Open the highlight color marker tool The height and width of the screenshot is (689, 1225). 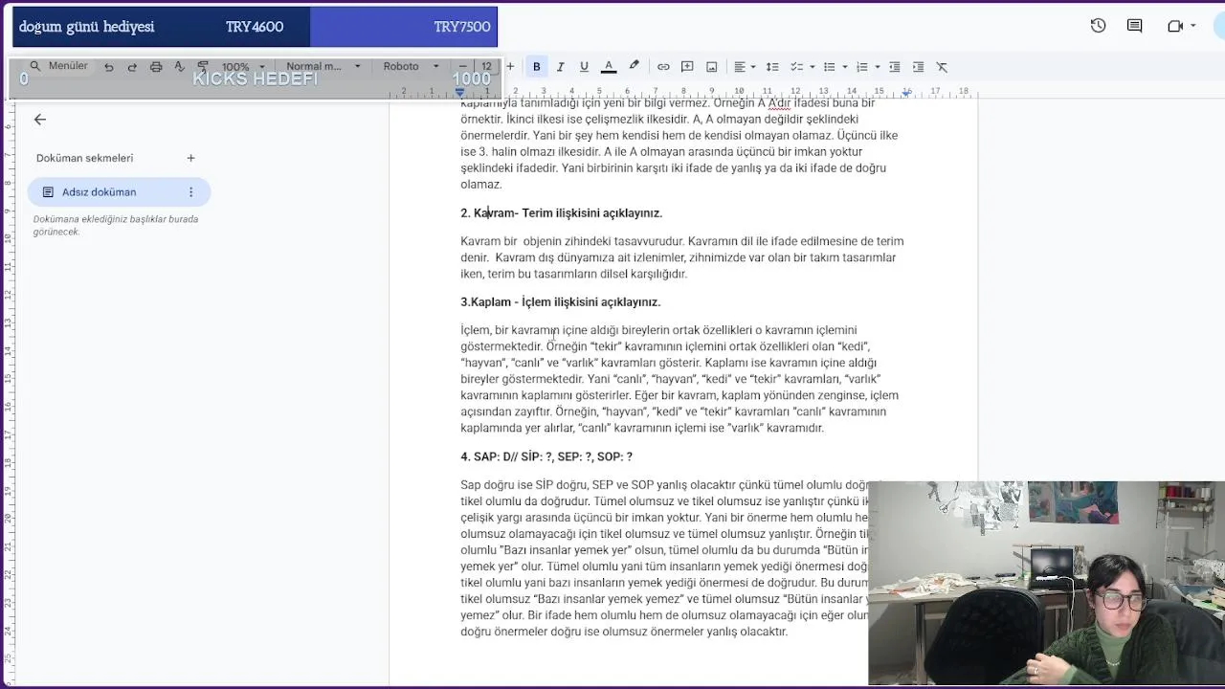[634, 67]
